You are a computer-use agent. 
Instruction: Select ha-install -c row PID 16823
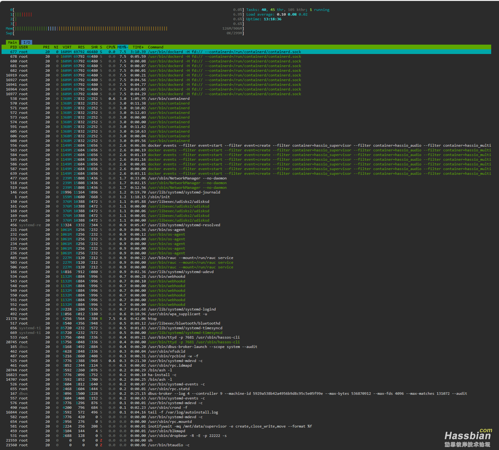[246, 375]
